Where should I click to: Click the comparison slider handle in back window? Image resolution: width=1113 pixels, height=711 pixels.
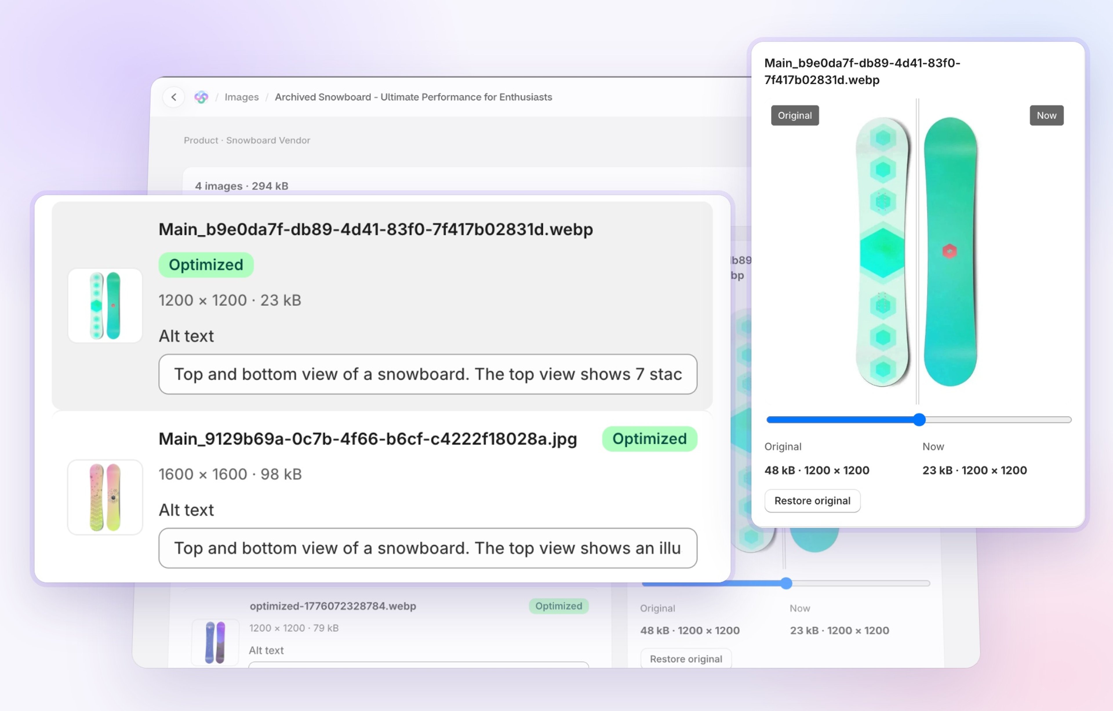786,583
